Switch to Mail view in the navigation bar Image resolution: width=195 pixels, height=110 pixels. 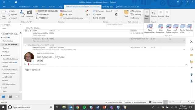click(3, 97)
